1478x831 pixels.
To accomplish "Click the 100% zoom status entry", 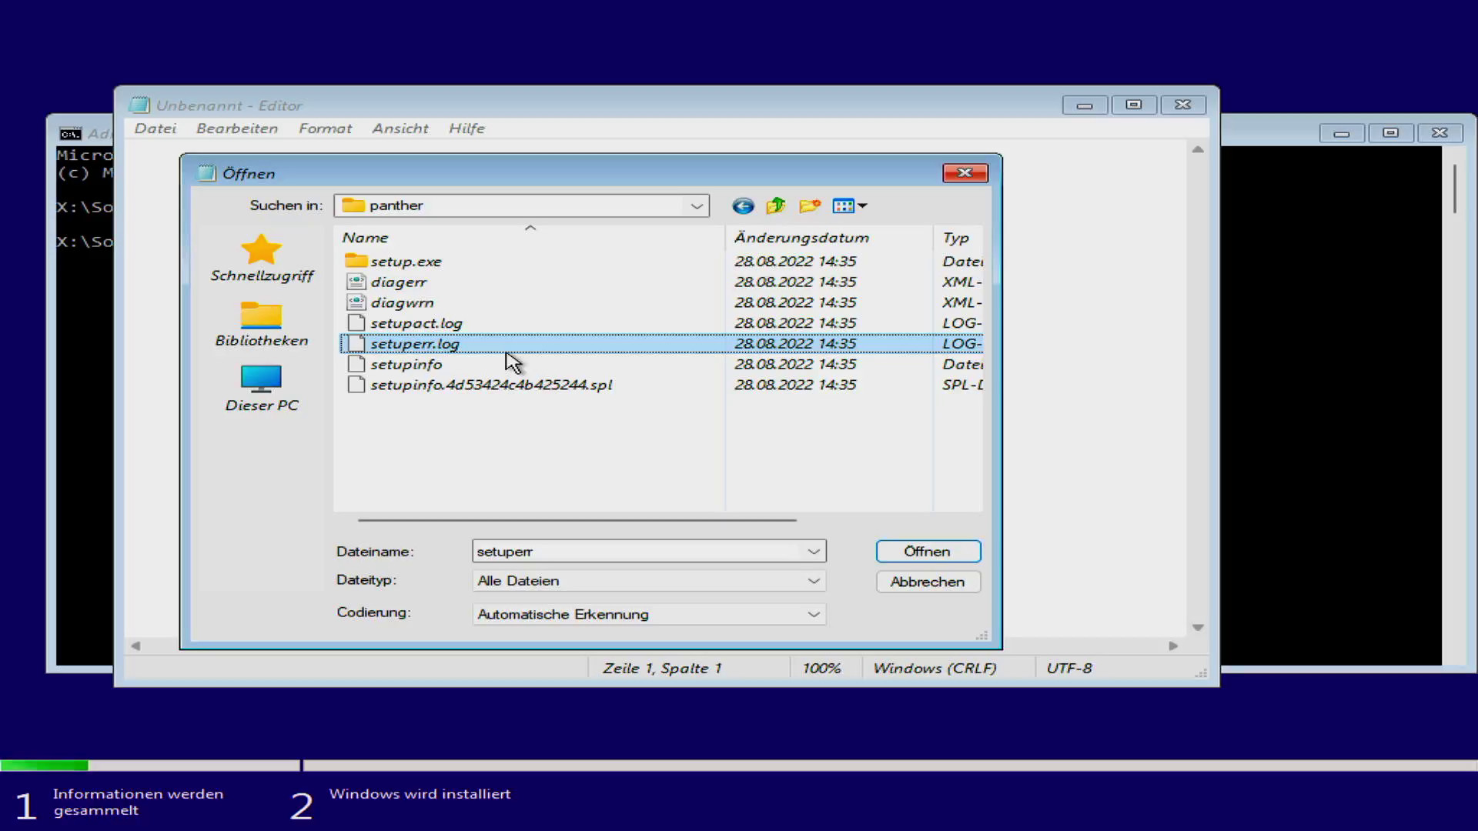I will (x=822, y=669).
